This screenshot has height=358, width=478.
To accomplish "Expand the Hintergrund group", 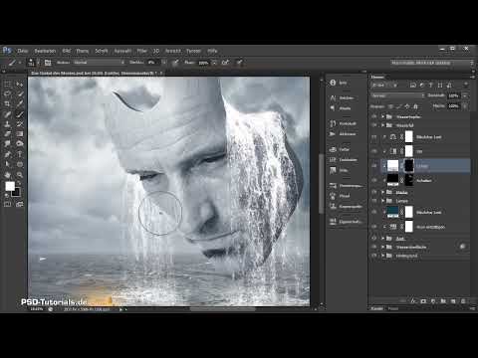I will (x=382, y=256).
